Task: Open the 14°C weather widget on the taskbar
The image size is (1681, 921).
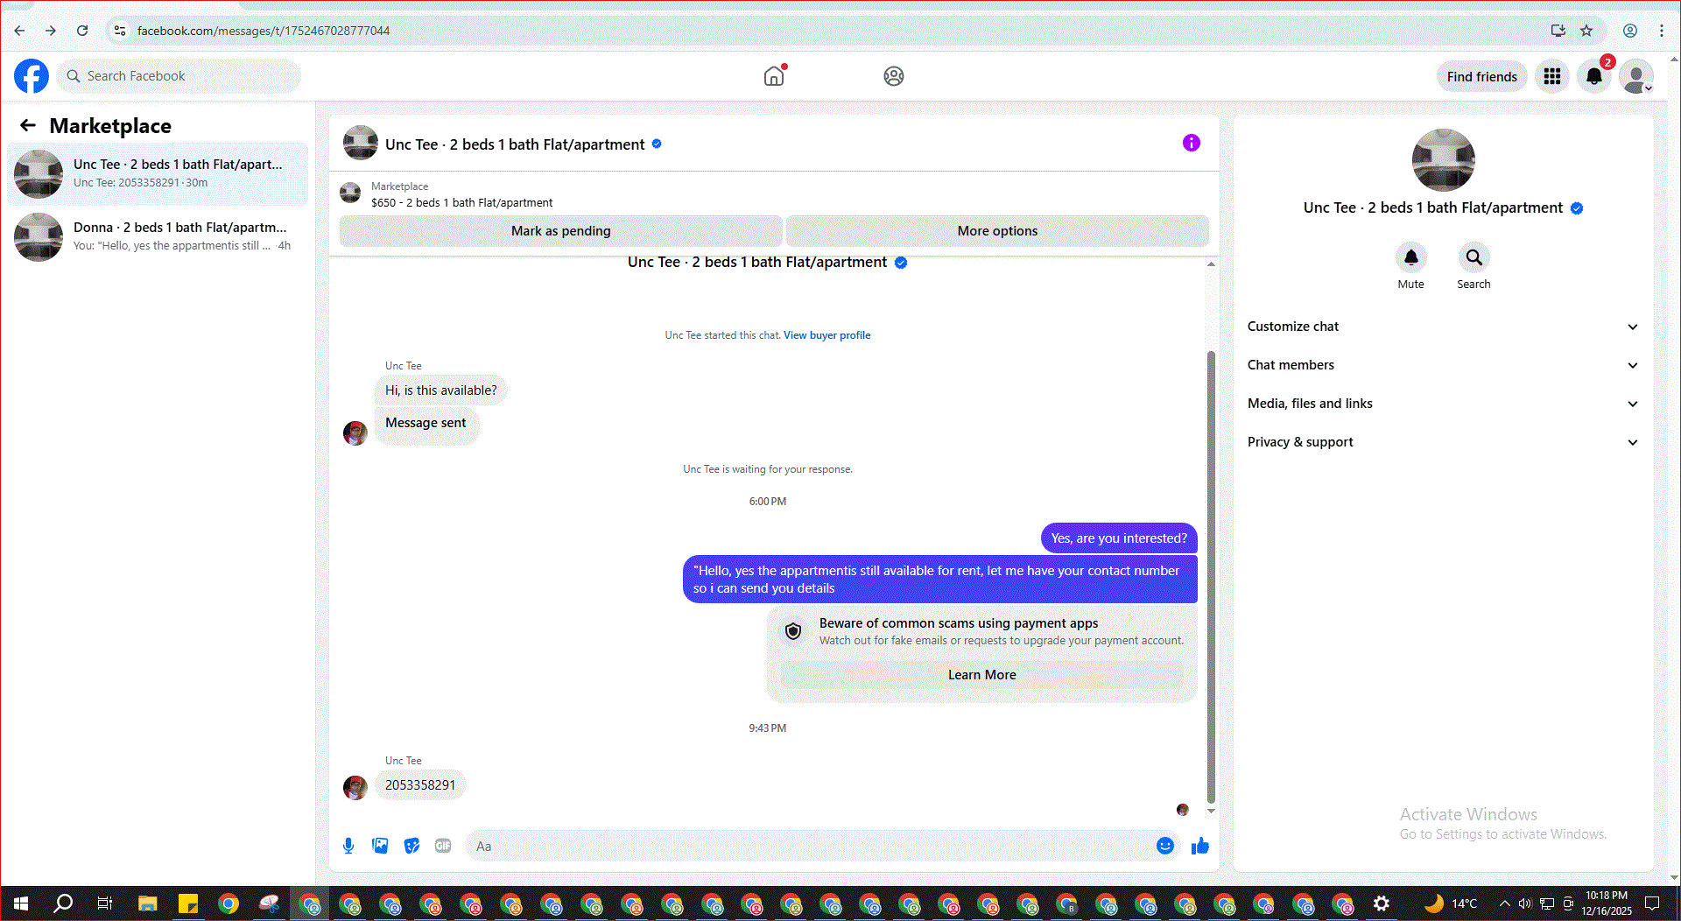Action: (1451, 903)
